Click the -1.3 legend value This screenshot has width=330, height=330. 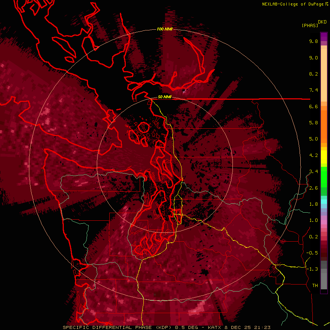click(312, 269)
